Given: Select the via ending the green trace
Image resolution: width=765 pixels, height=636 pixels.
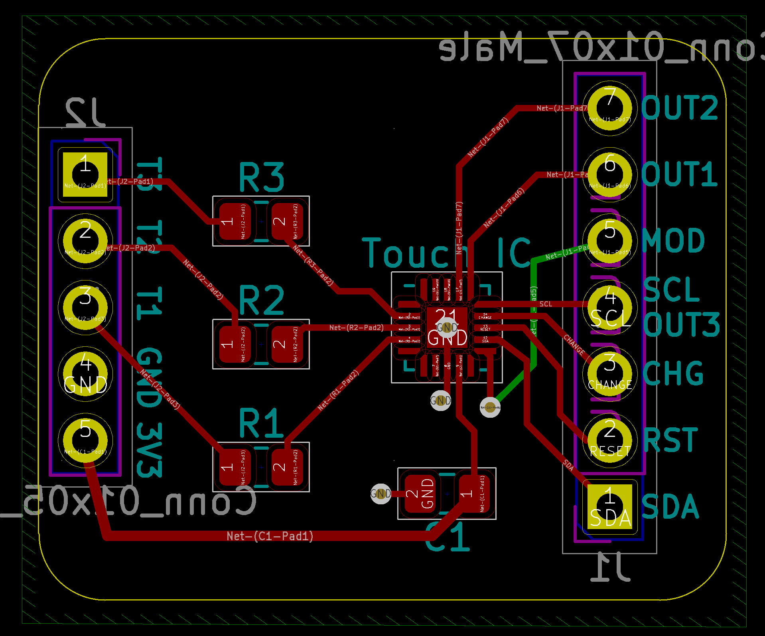Looking at the screenshot, I should (x=490, y=407).
